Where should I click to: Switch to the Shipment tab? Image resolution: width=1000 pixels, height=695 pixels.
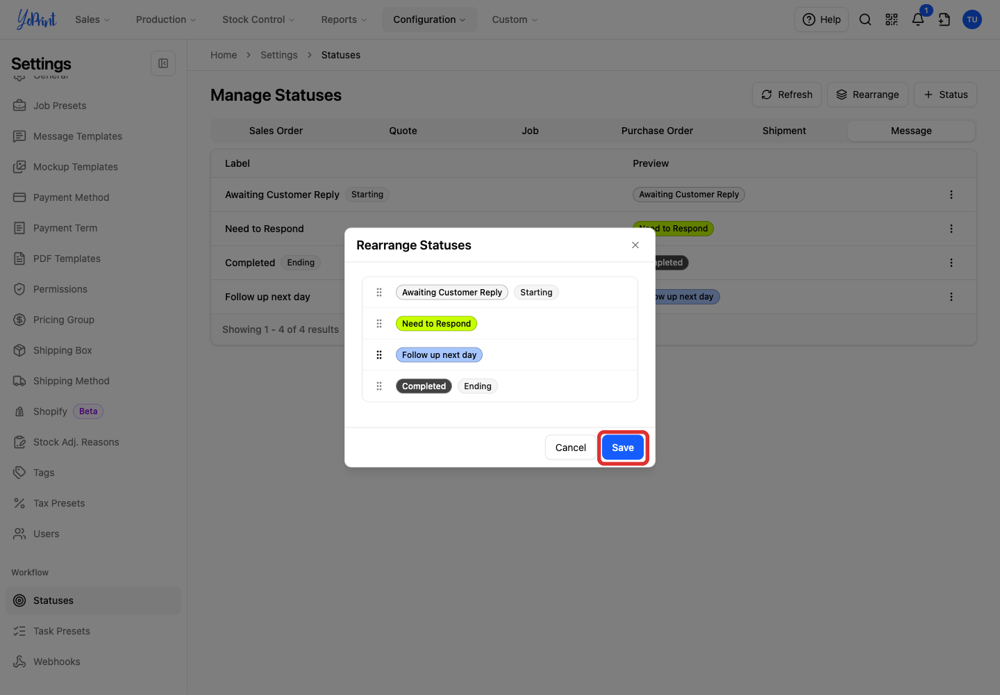click(784, 131)
